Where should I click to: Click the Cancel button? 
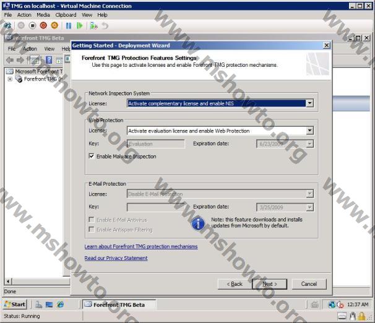[x=309, y=284]
